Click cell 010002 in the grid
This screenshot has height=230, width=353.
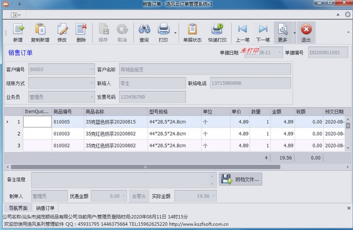(x=68, y=146)
